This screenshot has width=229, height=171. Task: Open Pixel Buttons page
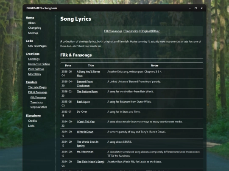(36, 69)
